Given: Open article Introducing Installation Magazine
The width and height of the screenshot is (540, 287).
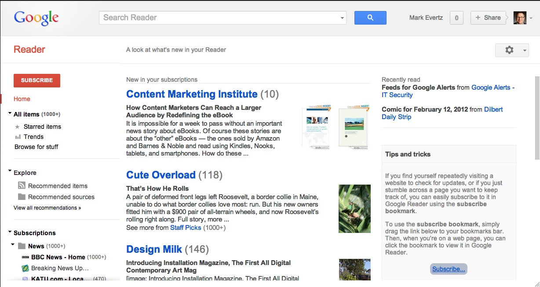Looking at the screenshot, I should (x=208, y=266).
